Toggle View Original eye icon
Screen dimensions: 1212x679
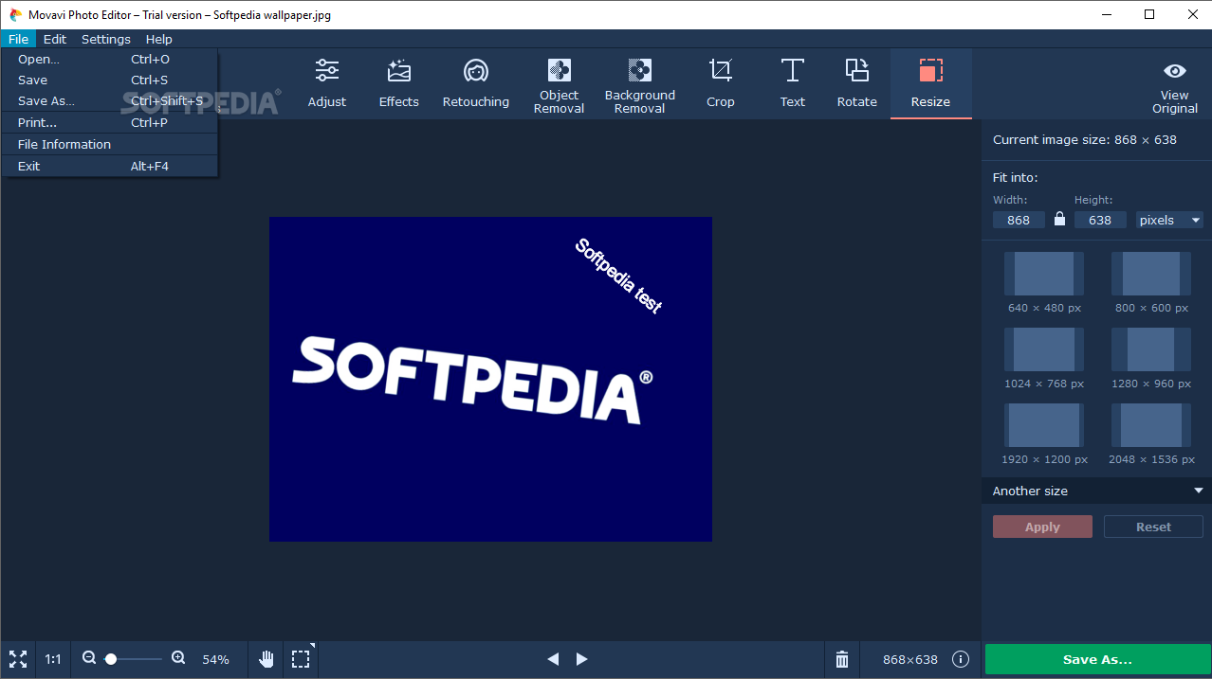point(1175,71)
